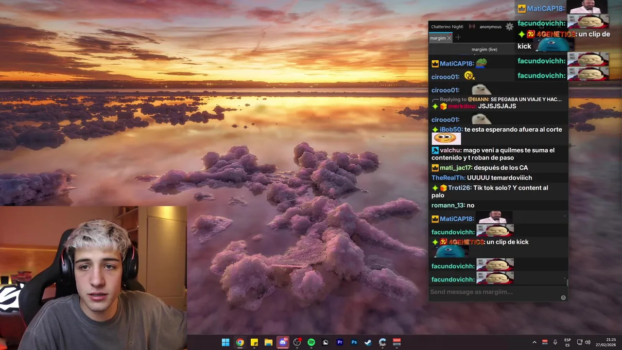Viewport: 622px width, 350px height.
Task: Open Google Chrome from taskbar
Action: click(240, 342)
